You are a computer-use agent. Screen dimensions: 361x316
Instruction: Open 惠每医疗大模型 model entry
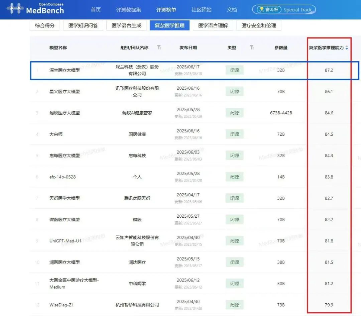click(65, 155)
